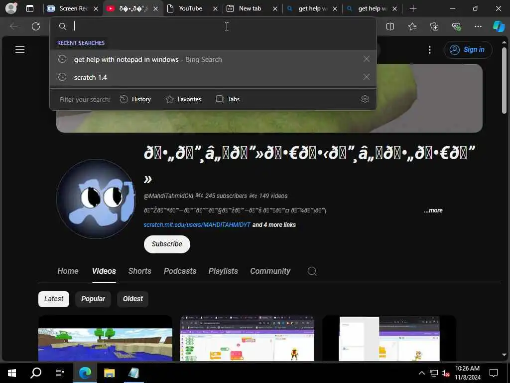Go back with the back arrow
The width and height of the screenshot is (510, 383).
click(x=14, y=26)
